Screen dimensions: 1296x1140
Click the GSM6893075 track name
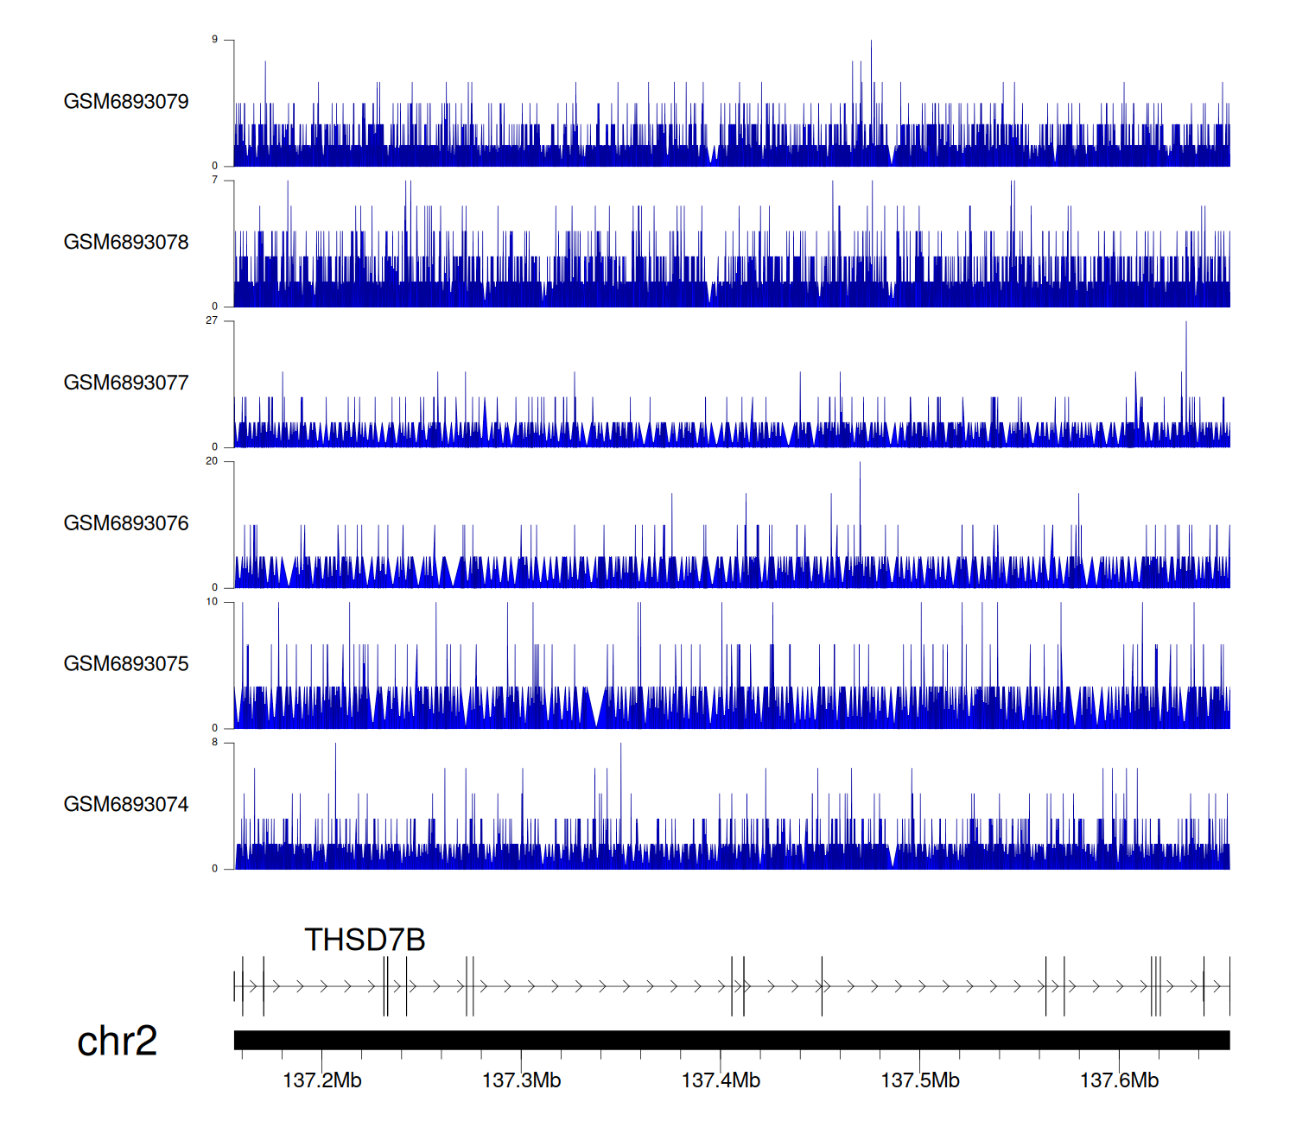[126, 664]
